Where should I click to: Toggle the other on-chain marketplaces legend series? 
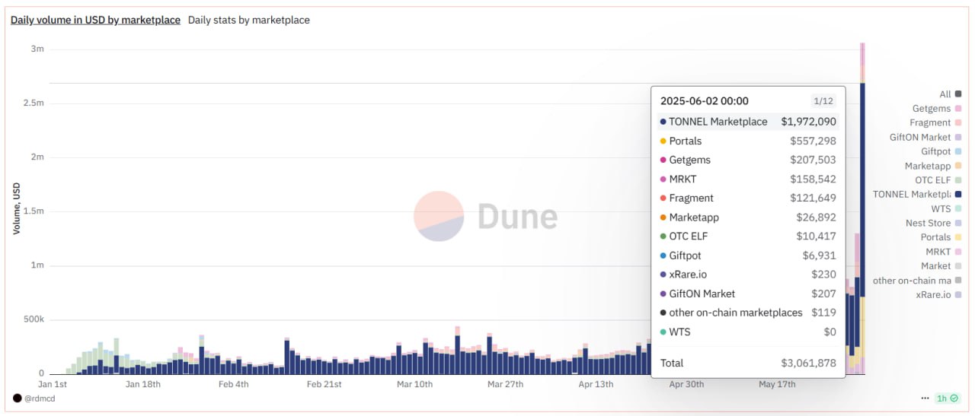coord(917,281)
